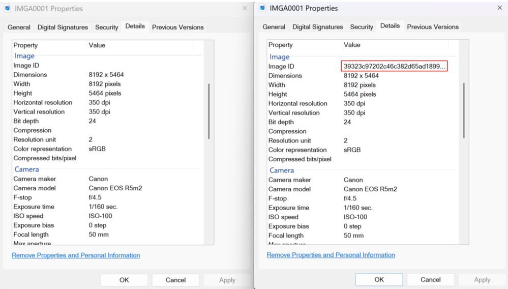Click the Value column header in right dialog
The height and width of the screenshot is (289, 508).
point(352,45)
